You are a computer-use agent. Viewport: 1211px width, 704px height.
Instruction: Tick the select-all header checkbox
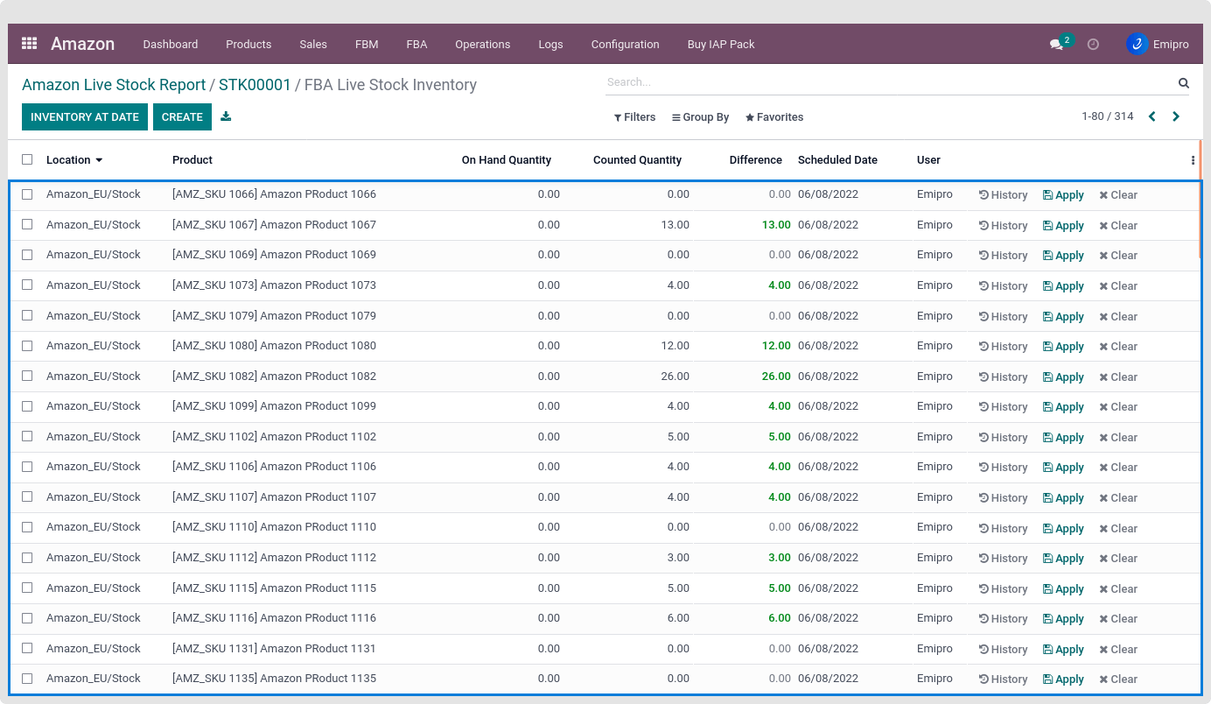coord(27,159)
